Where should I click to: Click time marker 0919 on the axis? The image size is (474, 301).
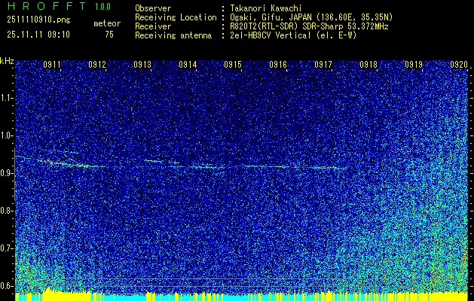[414, 64]
